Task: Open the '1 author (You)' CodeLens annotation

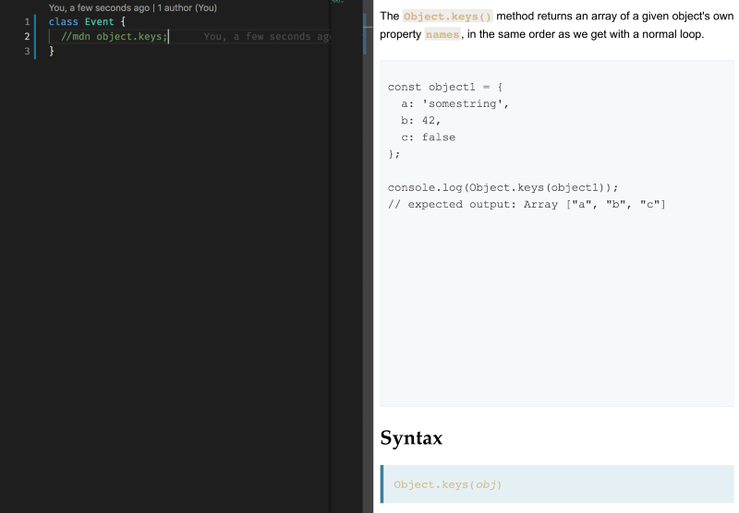Action: (188, 7)
